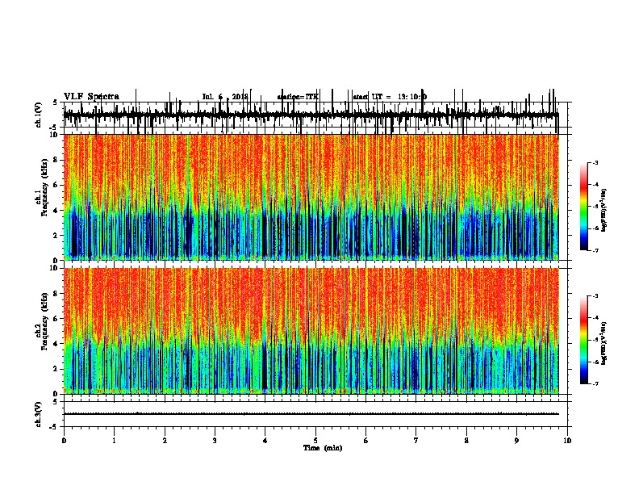The width and height of the screenshot is (639, 494).
Task: Click time axis tick label '3'
Action: pos(215,441)
